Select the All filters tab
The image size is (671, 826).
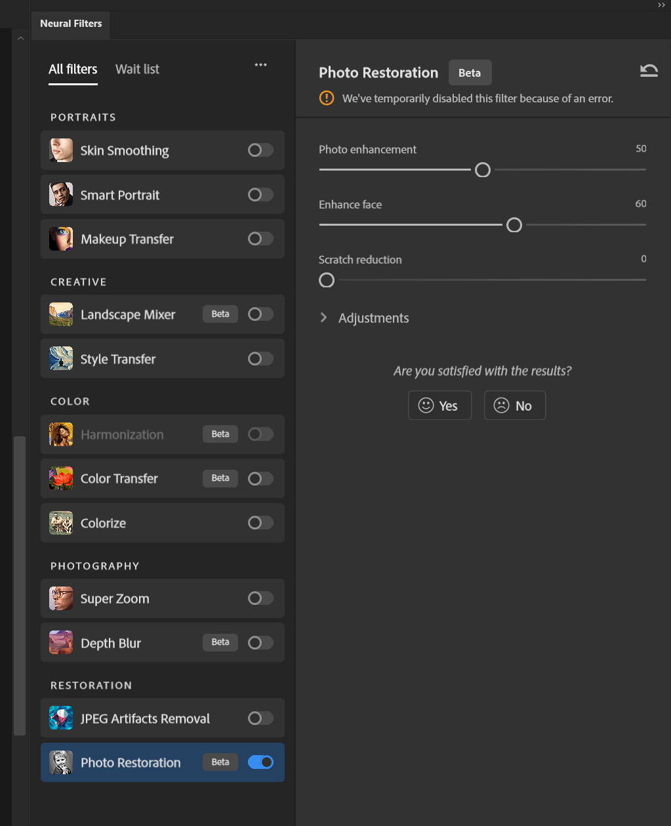73,69
